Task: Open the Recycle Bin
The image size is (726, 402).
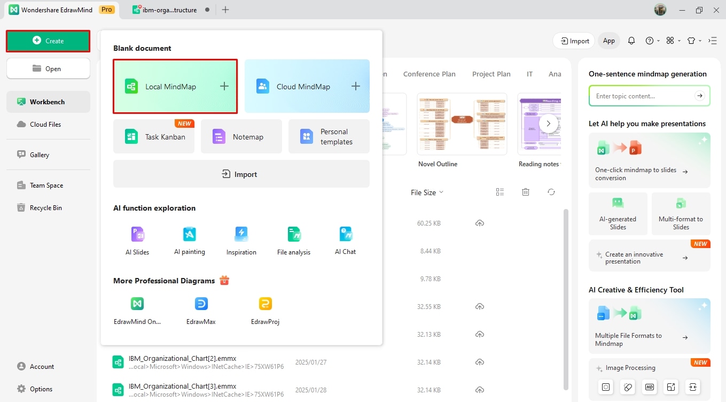Action: pyautogui.click(x=48, y=207)
